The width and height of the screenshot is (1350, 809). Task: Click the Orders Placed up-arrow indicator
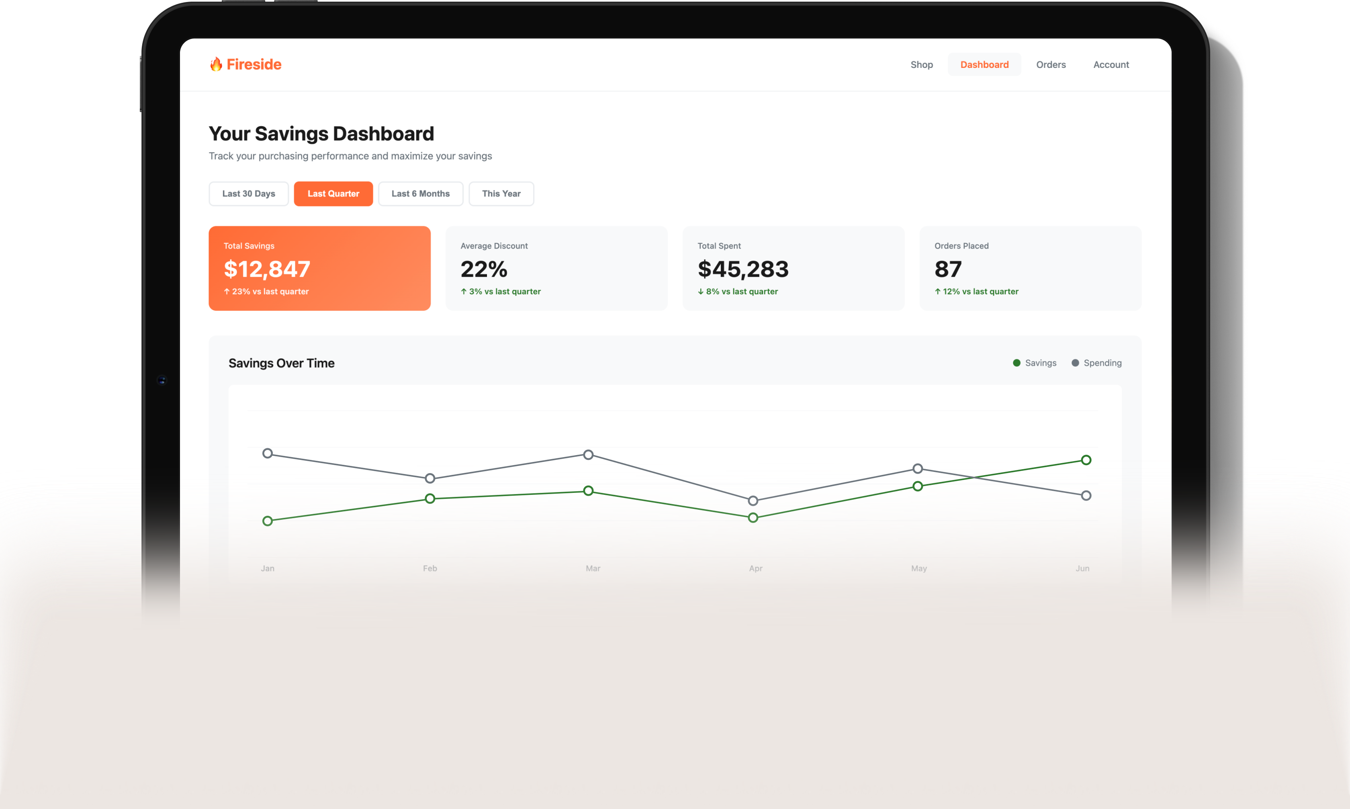[938, 292]
